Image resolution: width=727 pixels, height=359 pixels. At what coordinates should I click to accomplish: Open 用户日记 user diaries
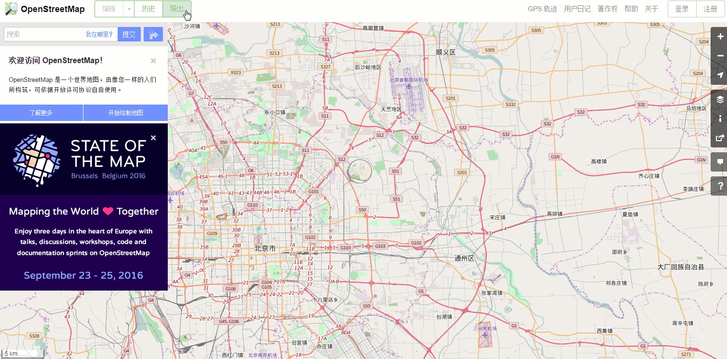click(577, 9)
